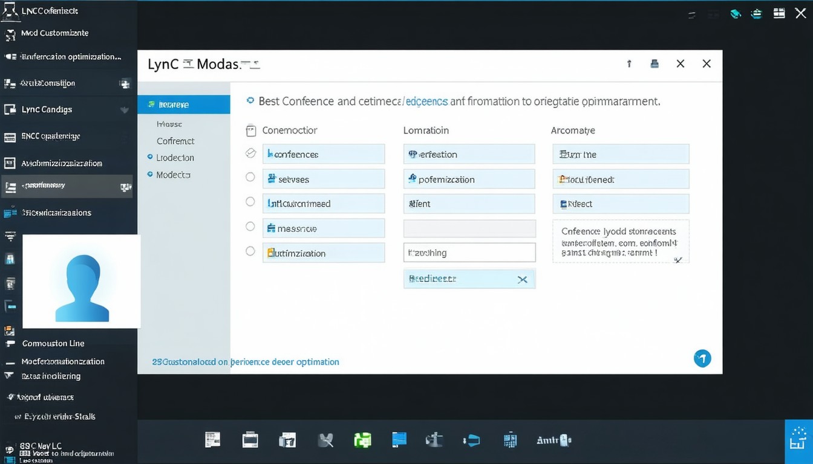Expand the Modecta item in the dialog sidebar
The image size is (813, 464).
point(173,175)
